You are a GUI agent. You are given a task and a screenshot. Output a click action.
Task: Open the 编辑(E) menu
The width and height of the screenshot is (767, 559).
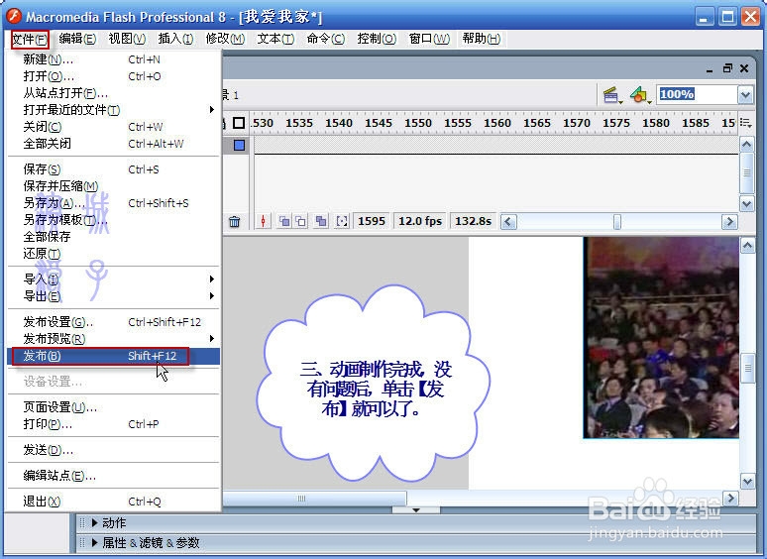coord(77,39)
